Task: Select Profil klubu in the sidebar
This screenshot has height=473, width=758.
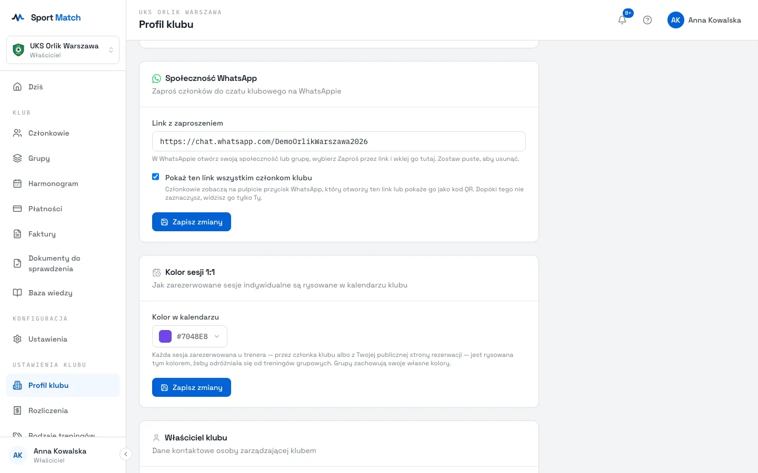Action: point(63,385)
